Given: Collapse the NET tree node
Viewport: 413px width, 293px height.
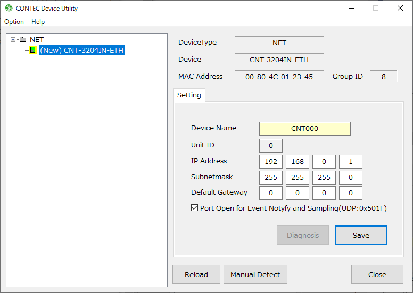Looking at the screenshot, I should click(x=13, y=40).
